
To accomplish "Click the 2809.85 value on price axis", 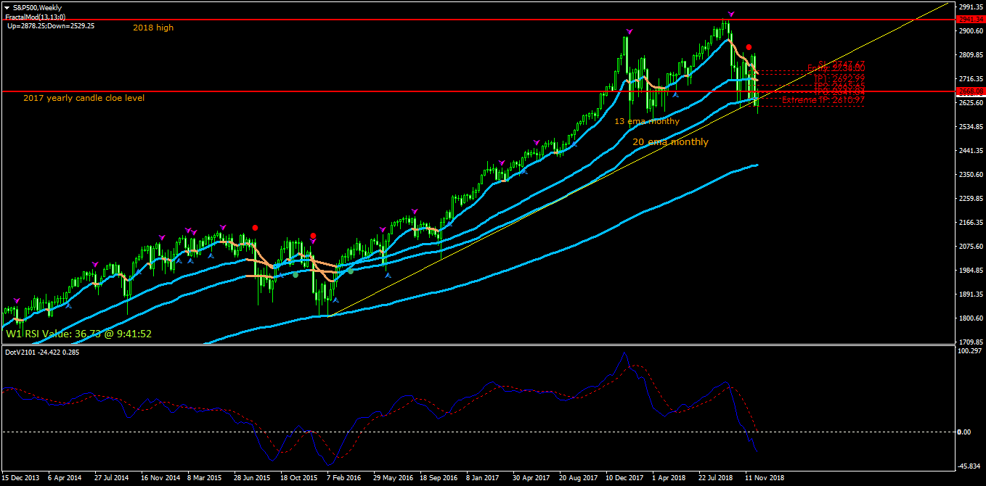I will click(x=971, y=54).
